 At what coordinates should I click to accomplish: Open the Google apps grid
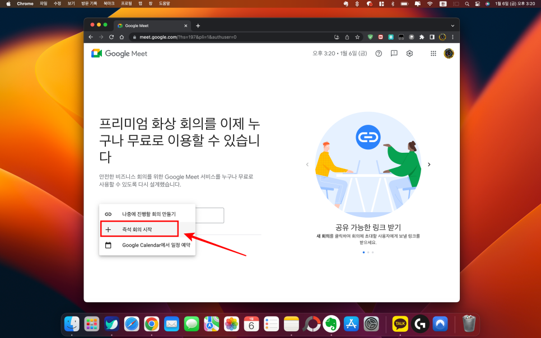tap(433, 54)
